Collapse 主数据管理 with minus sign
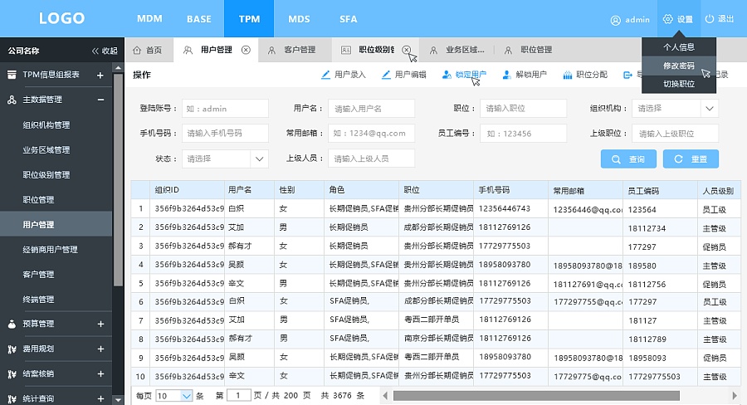The width and height of the screenshot is (747, 405). click(x=100, y=100)
